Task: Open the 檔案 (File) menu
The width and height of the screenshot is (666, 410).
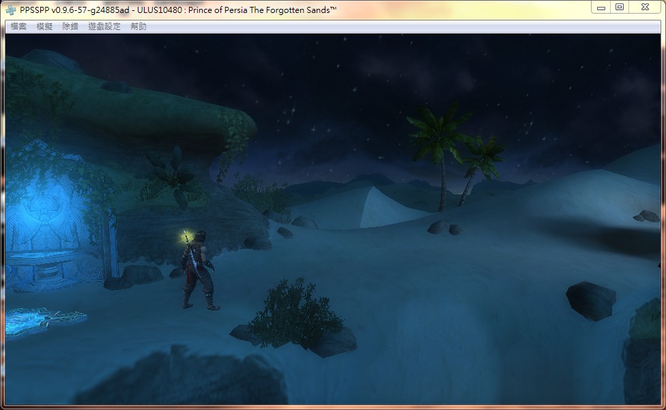Action: [18, 27]
